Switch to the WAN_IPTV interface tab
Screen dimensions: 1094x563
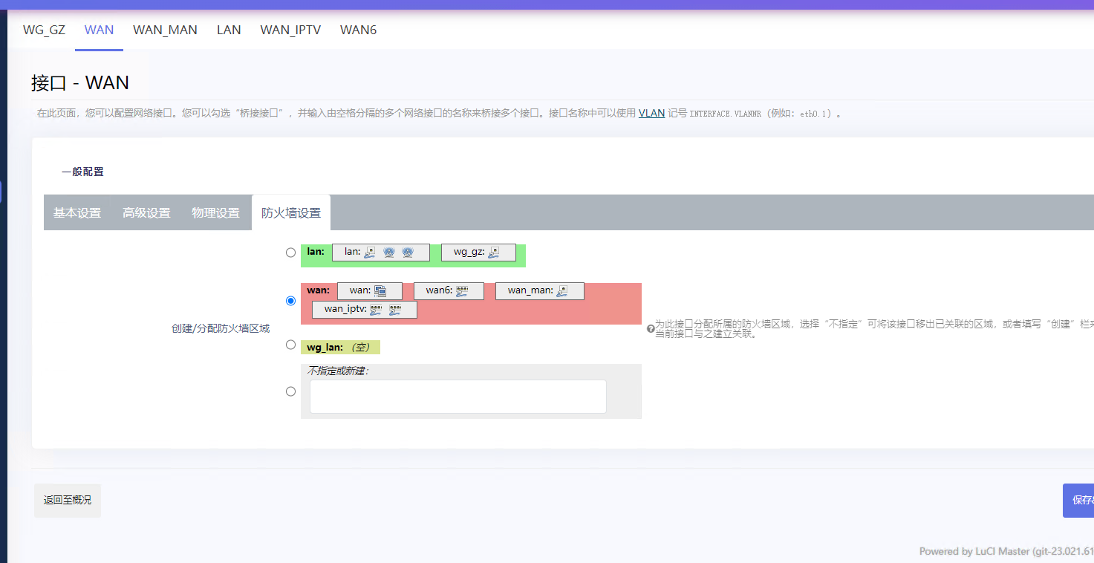click(x=290, y=30)
